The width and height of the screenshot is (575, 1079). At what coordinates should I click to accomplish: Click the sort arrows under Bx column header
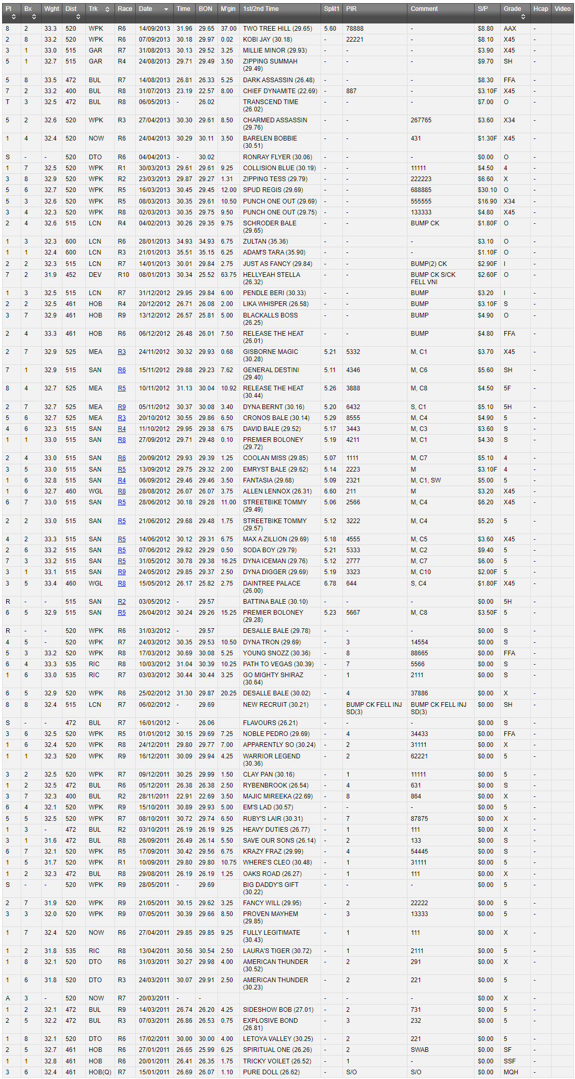pos(28,17)
